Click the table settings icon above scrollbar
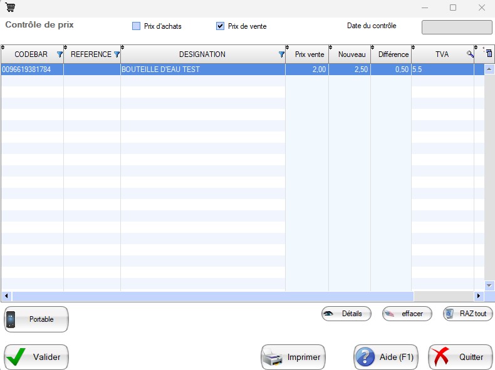The width and height of the screenshot is (495, 370). coord(489,54)
